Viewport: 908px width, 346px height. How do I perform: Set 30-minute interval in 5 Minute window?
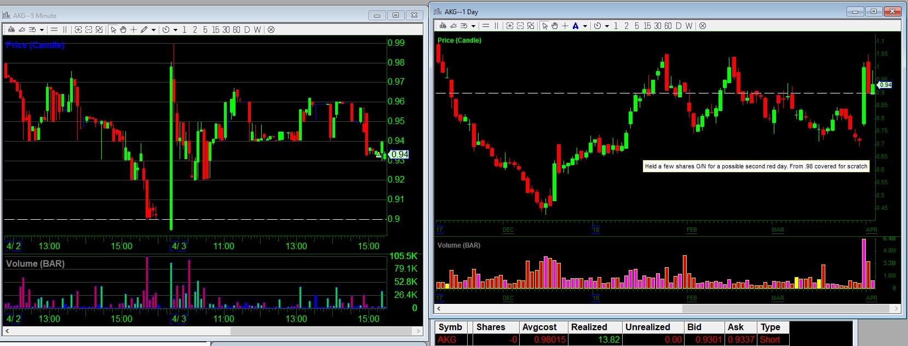226,30
